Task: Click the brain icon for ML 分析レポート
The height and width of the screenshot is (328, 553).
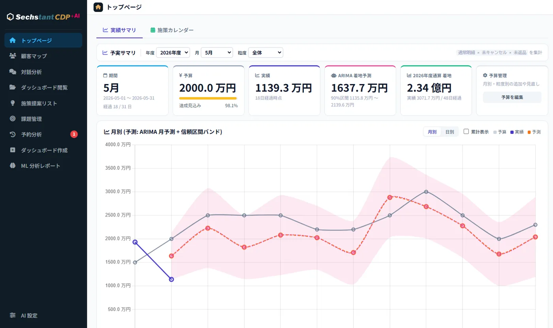Action: coord(13,166)
